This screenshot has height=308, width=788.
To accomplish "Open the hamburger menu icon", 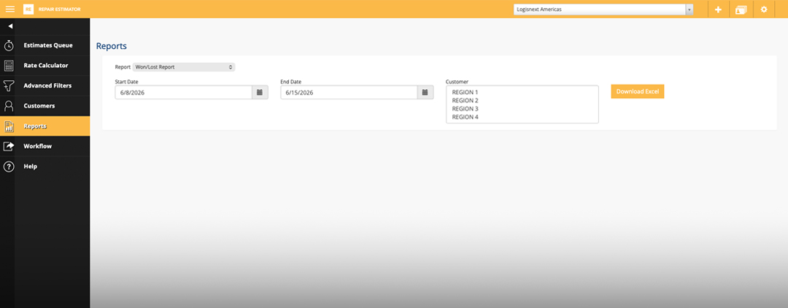I will tap(9, 9).
